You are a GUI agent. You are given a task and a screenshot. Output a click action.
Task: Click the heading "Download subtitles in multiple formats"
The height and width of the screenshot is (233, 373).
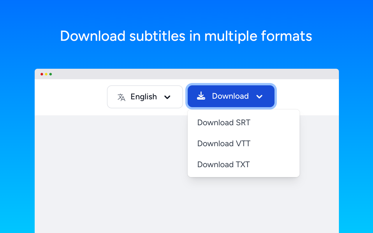[186, 36]
